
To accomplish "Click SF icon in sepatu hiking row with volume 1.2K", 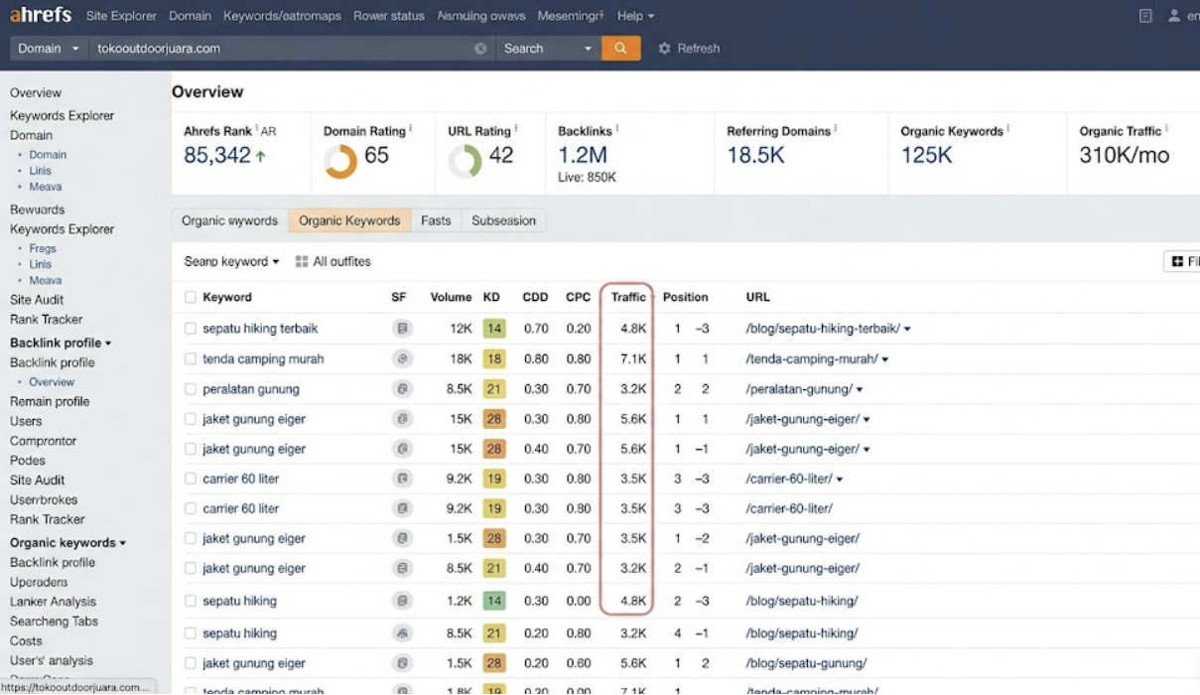I will (402, 601).
